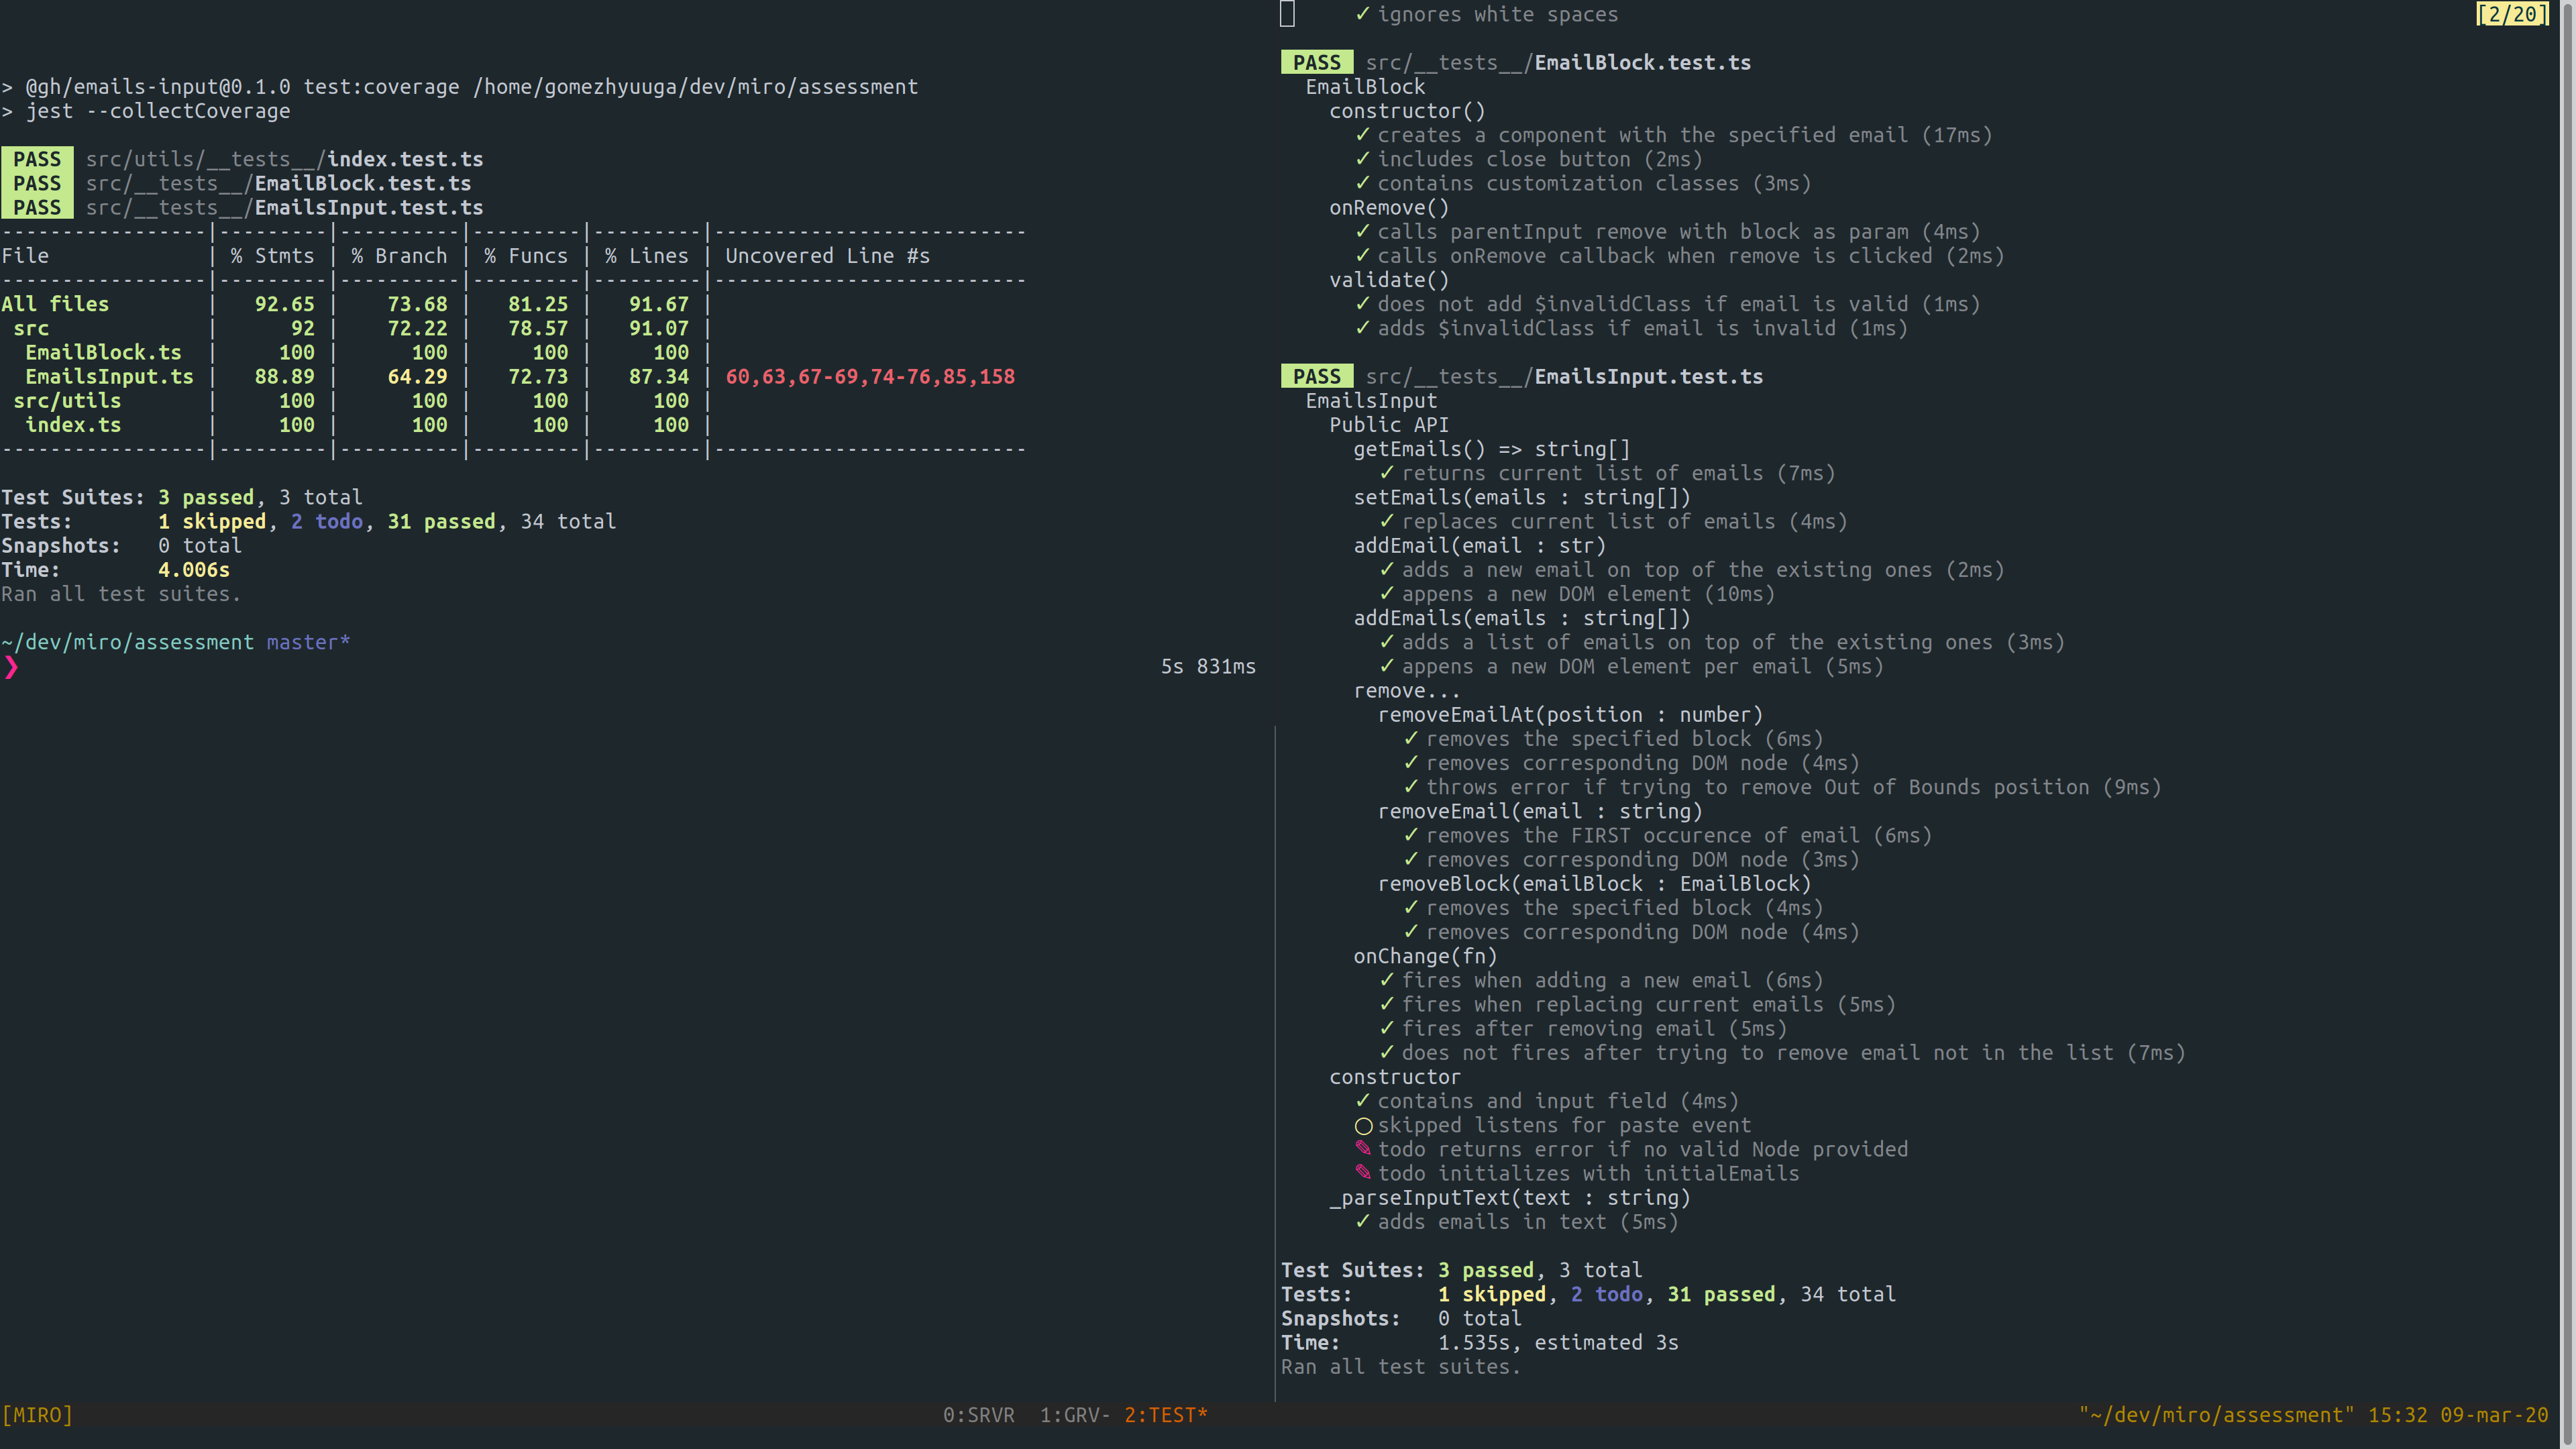This screenshot has width=2576, height=1449.
Task: Click the 'onChange(fn)' group heading
Action: [1424, 956]
